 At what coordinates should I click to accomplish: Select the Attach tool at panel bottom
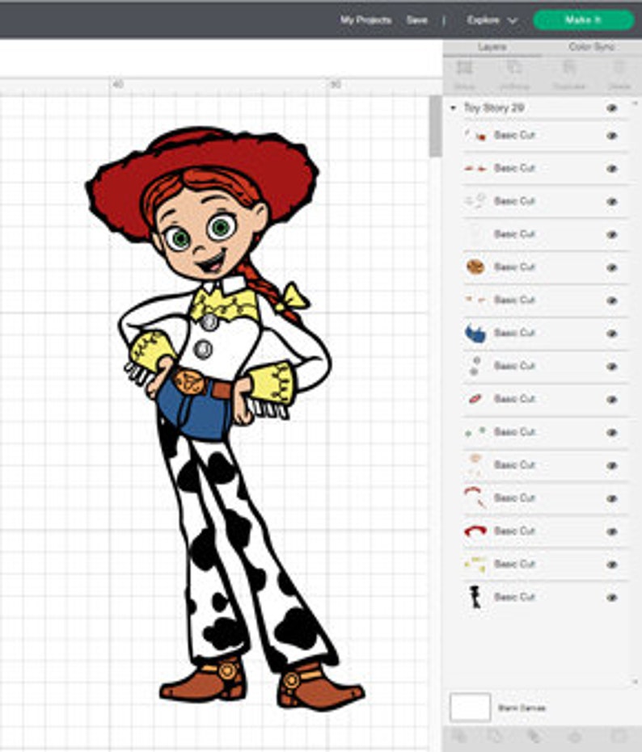(x=534, y=736)
